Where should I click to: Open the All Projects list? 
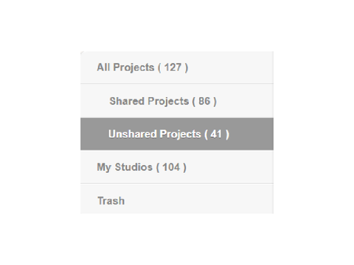coord(177,68)
